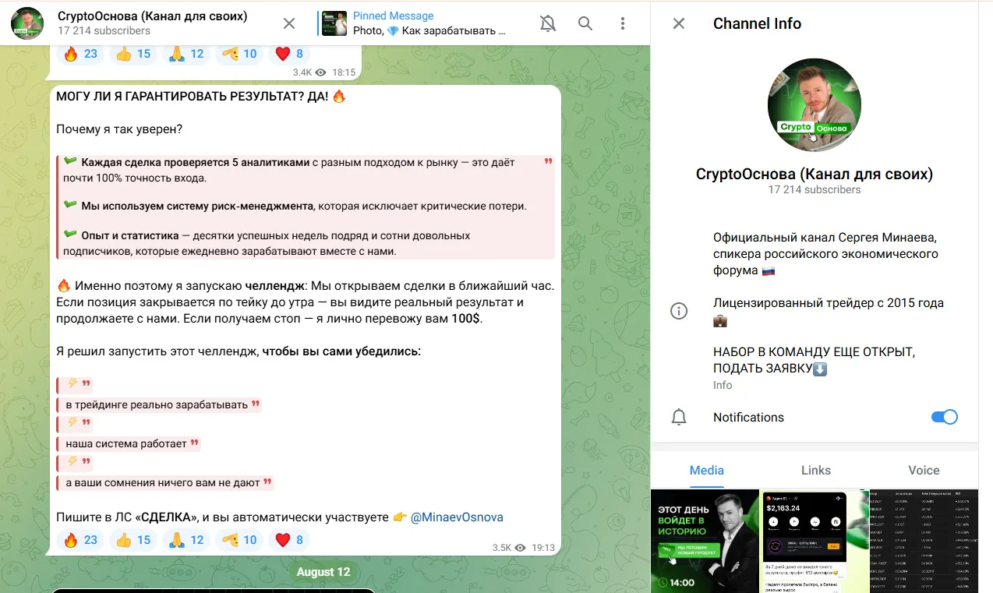
Task: Close the pinned message bar
Action: coord(289,23)
